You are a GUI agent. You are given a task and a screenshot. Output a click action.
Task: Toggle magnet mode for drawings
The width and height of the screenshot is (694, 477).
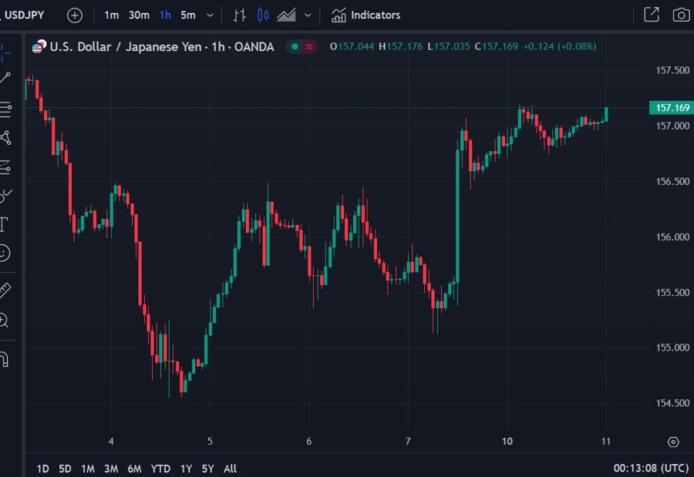4,359
